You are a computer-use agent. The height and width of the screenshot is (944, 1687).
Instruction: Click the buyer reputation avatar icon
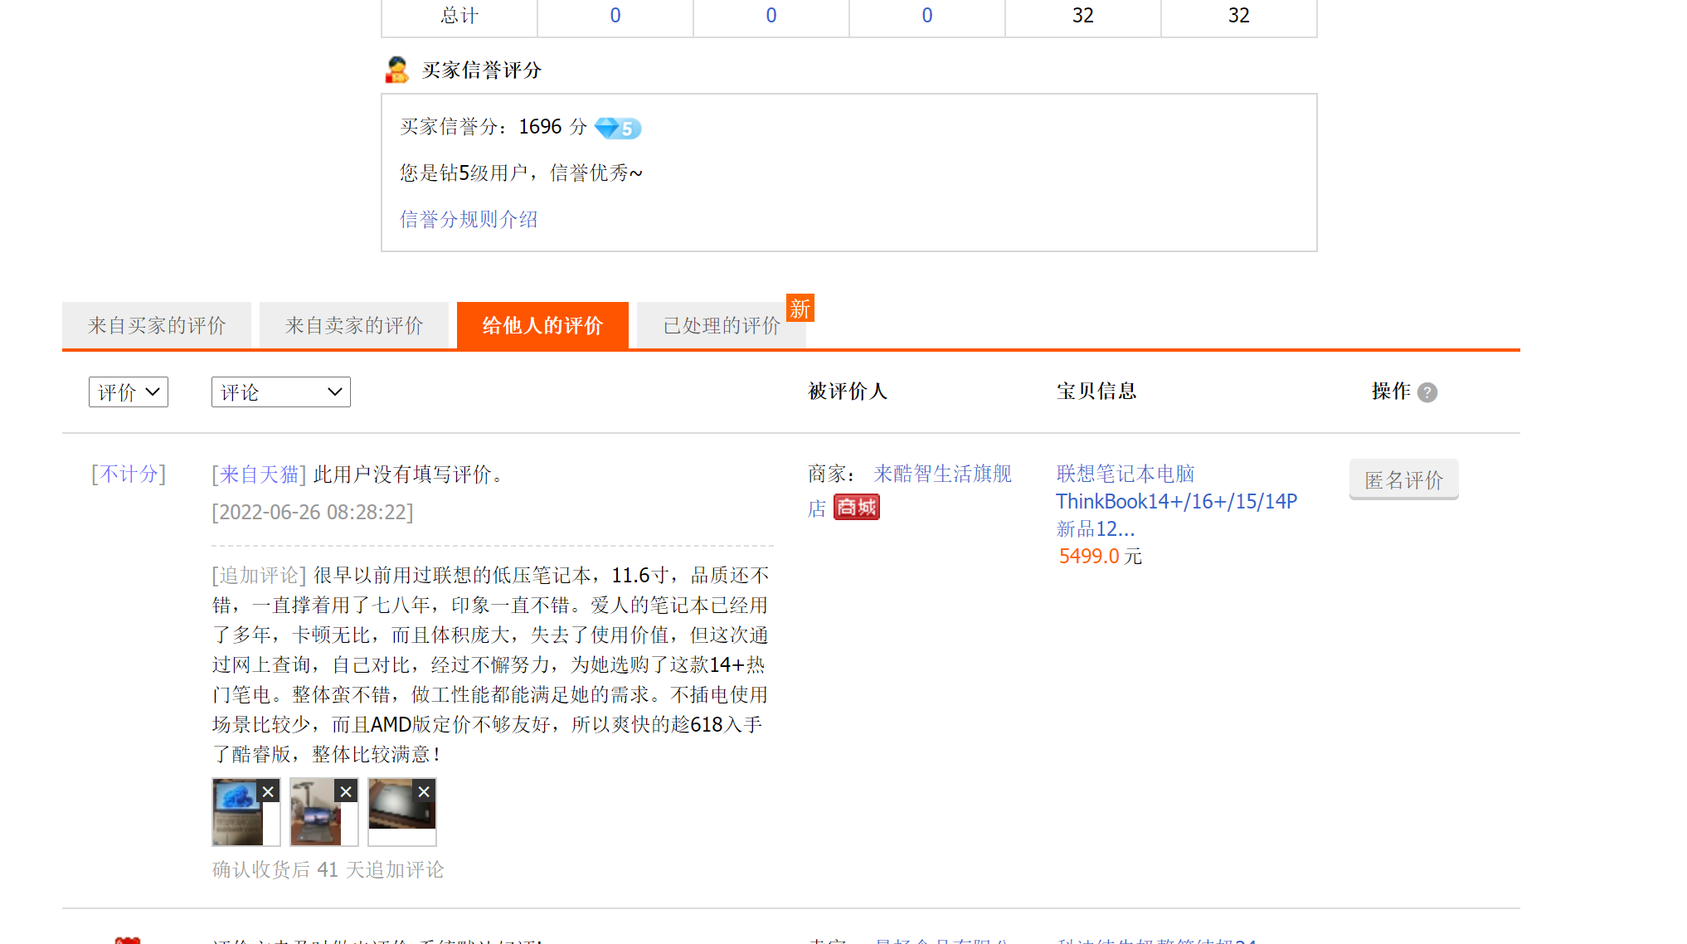[x=396, y=70]
